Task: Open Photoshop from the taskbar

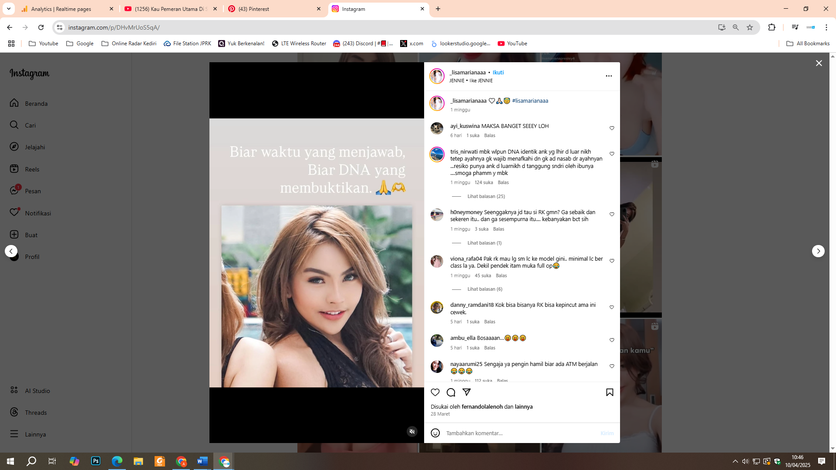Action: pyautogui.click(x=96, y=461)
